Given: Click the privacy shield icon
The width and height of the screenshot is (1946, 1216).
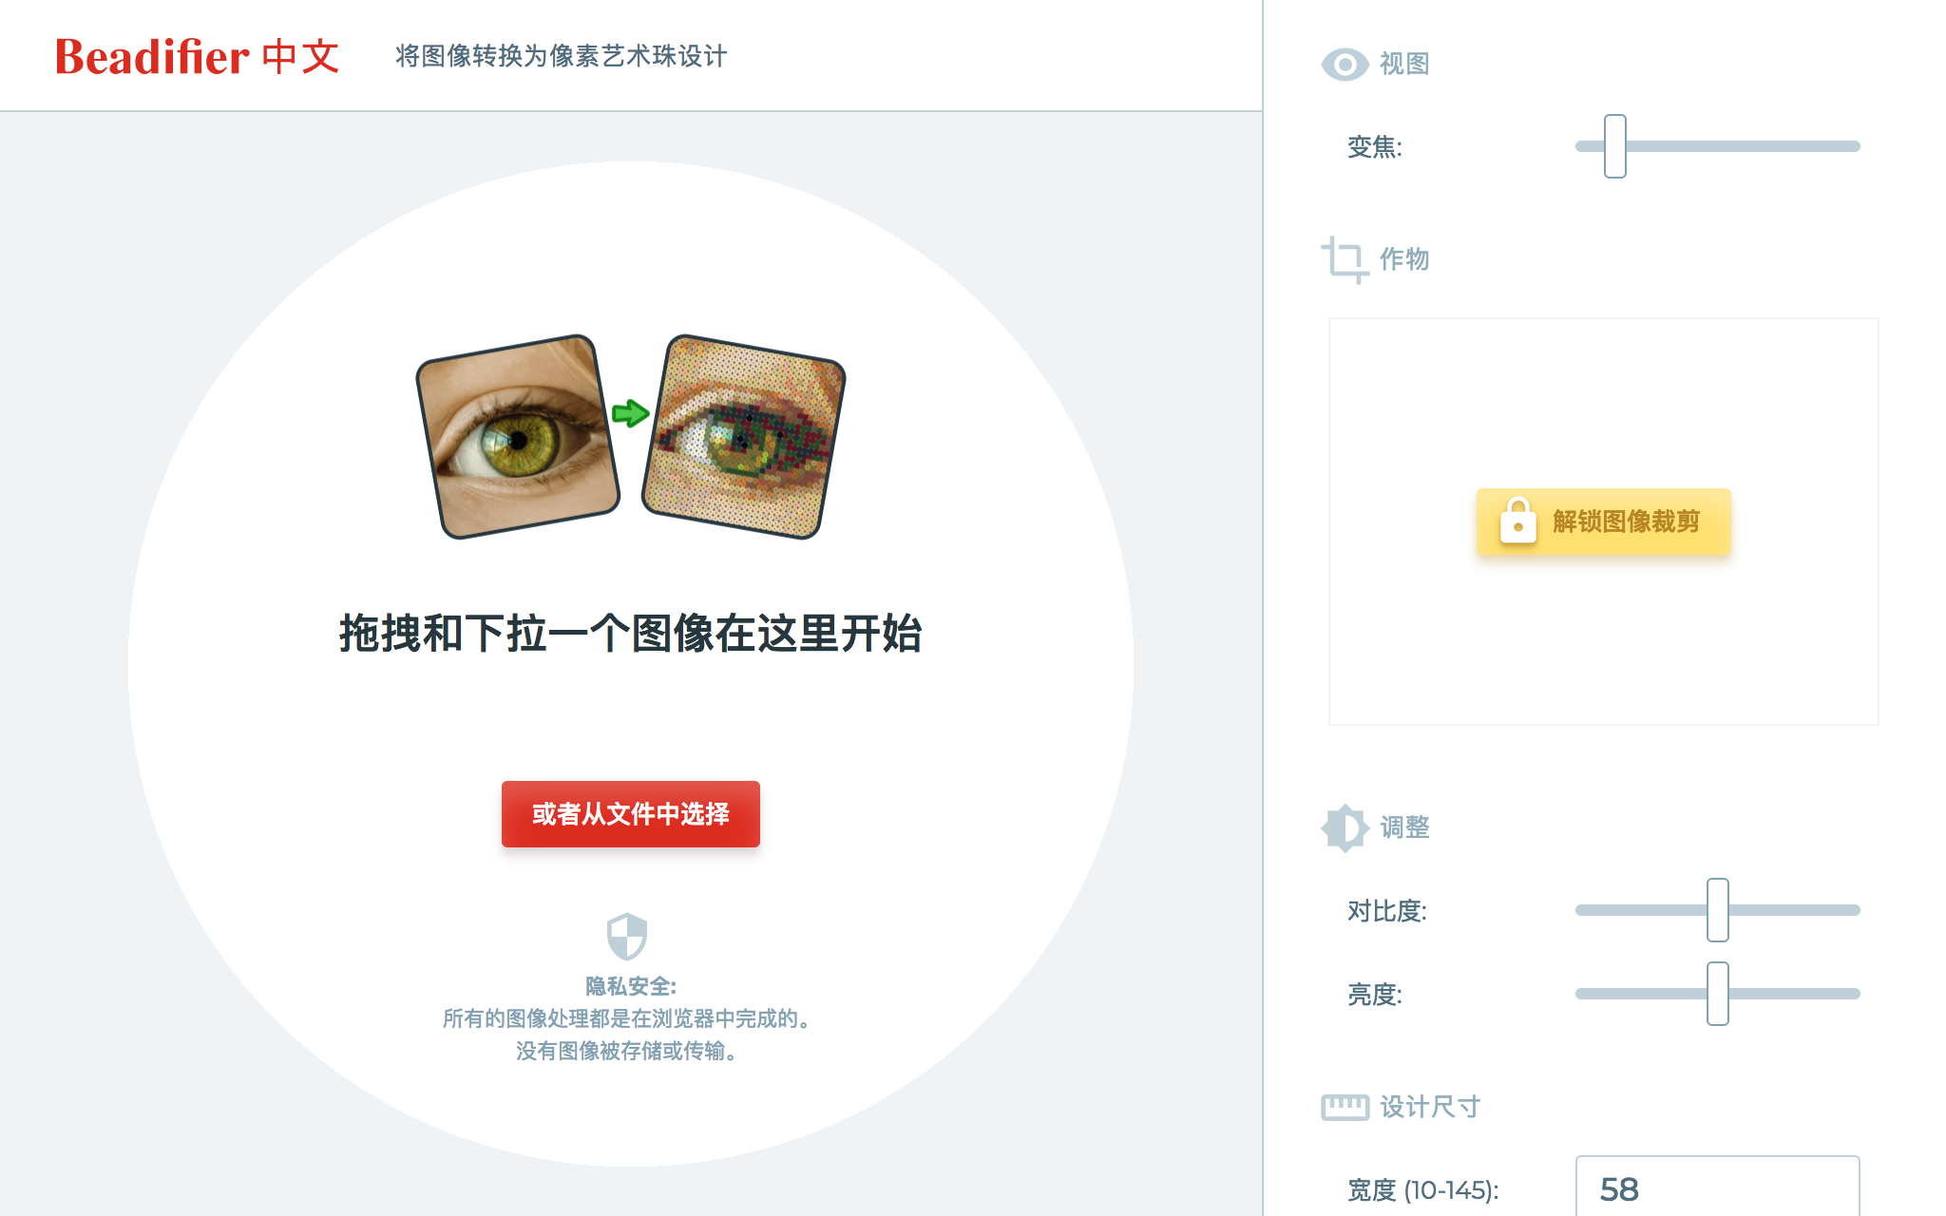Looking at the screenshot, I should click(627, 937).
